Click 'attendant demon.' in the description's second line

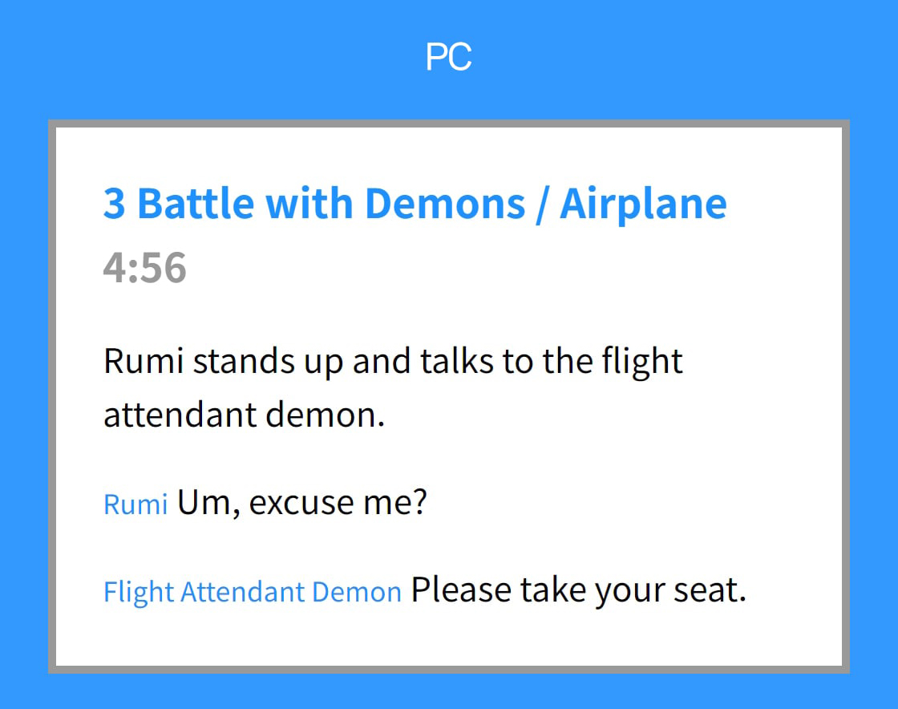[x=245, y=415]
